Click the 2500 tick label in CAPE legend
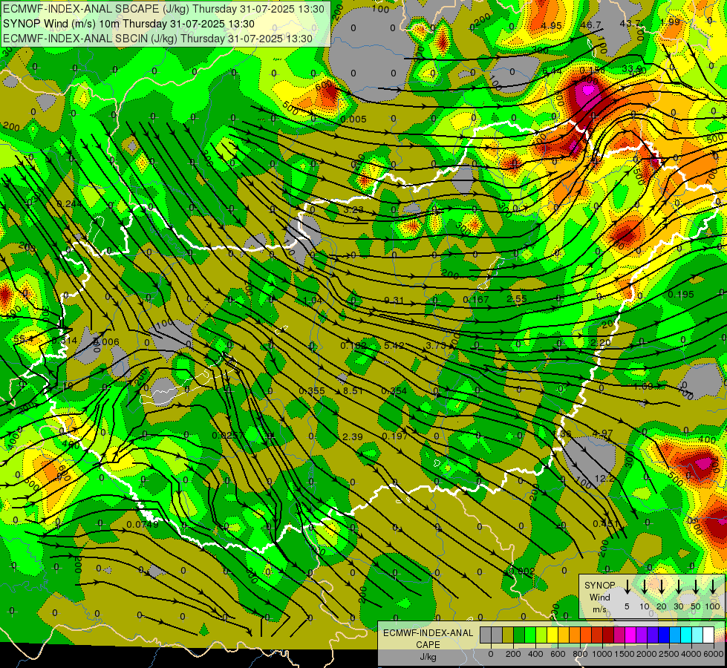Image resolution: width=727 pixels, height=668 pixels. click(669, 654)
